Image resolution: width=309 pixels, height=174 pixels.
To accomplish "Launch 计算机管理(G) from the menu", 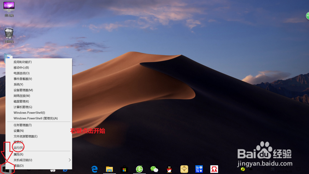I will point(39,107).
